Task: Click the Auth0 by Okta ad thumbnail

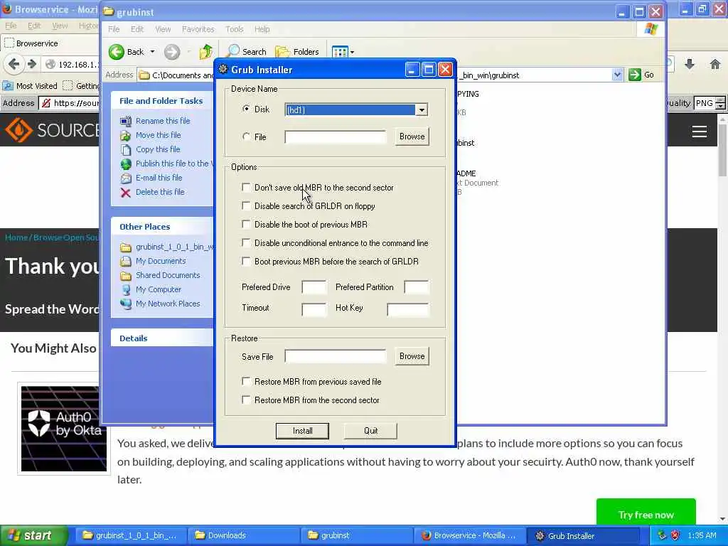Action: click(64, 429)
